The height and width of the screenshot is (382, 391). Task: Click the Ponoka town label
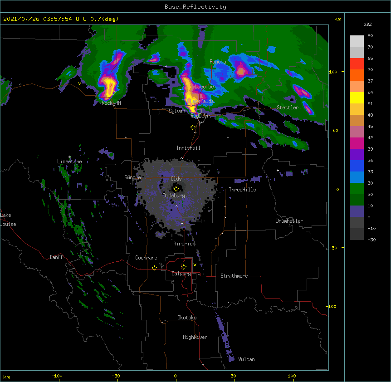point(218,62)
